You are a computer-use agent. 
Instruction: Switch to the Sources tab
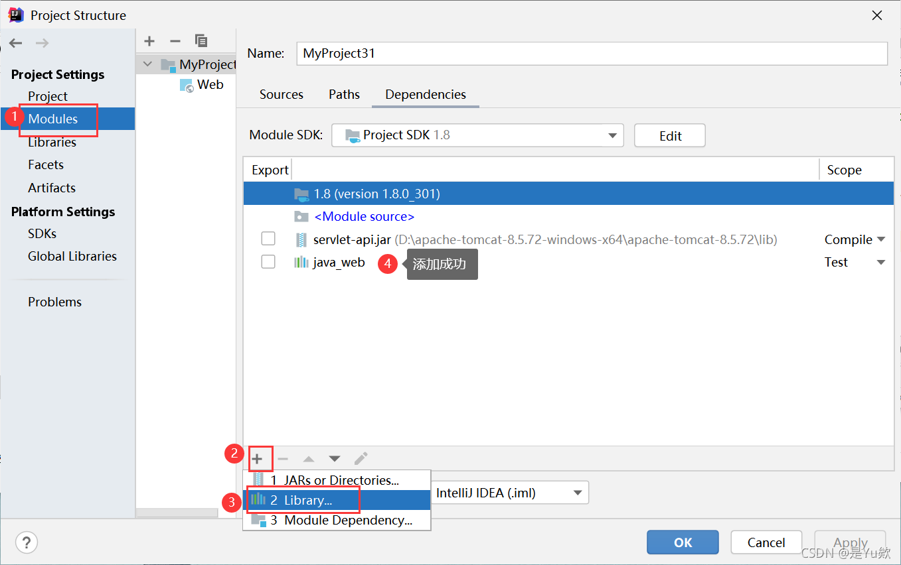(282, 94)
